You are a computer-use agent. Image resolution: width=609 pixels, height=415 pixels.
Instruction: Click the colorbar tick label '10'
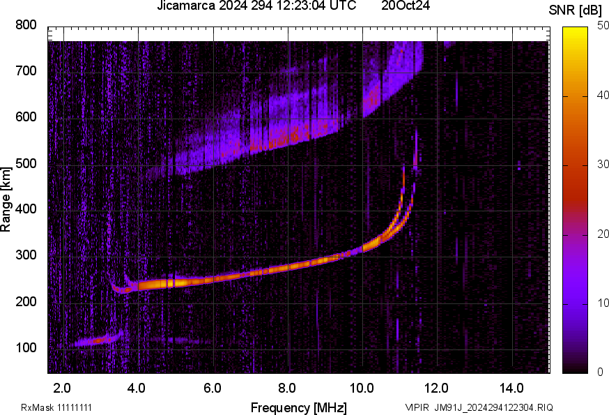click(603, 303)
